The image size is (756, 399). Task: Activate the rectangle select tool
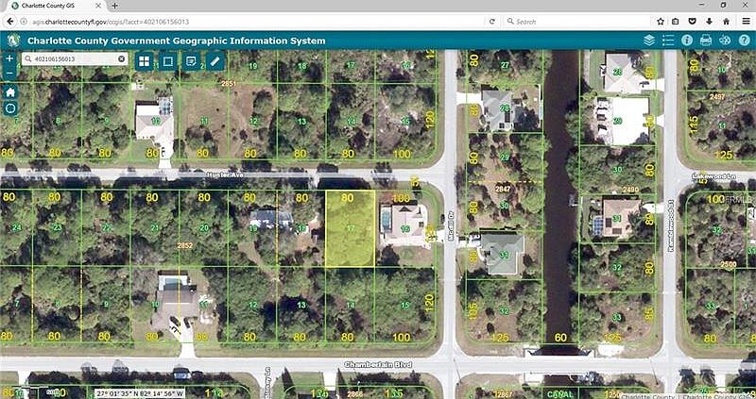tap(168, 61)
